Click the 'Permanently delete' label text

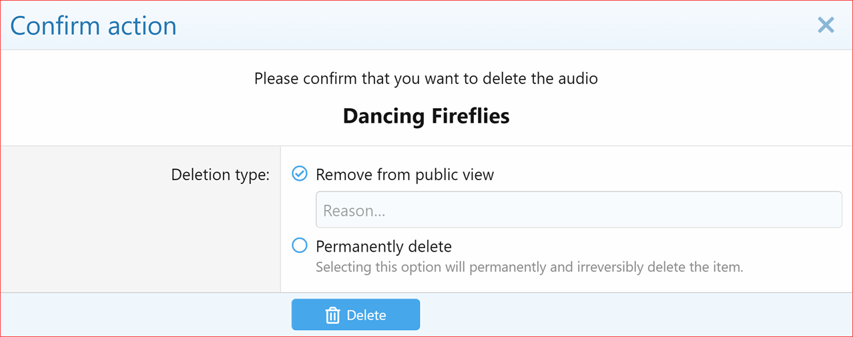pos(384,246)
